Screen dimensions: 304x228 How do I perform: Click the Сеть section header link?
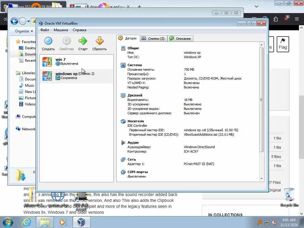click(132, 159)
